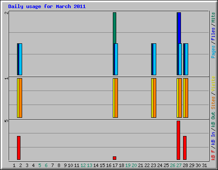Screen dimensions: 218x170
Task: Click the 'Visits' legend label
Action: (213, 84)
